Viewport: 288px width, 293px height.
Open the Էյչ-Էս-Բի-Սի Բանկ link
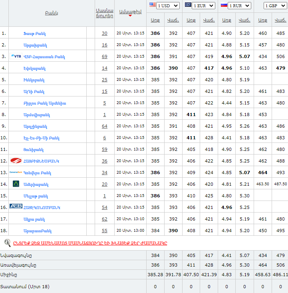click(42, 138)
